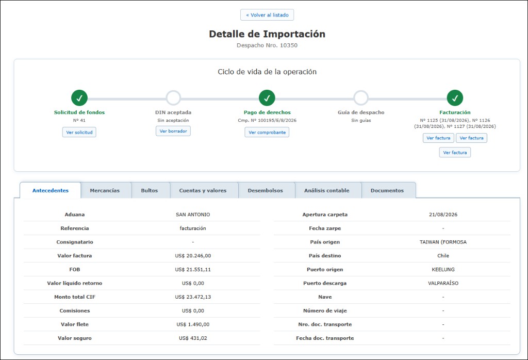Click the Facturación checkmark circle
The width and height of the screenshot is (528, 360).
pyautogui.click(x=455, y=98)
